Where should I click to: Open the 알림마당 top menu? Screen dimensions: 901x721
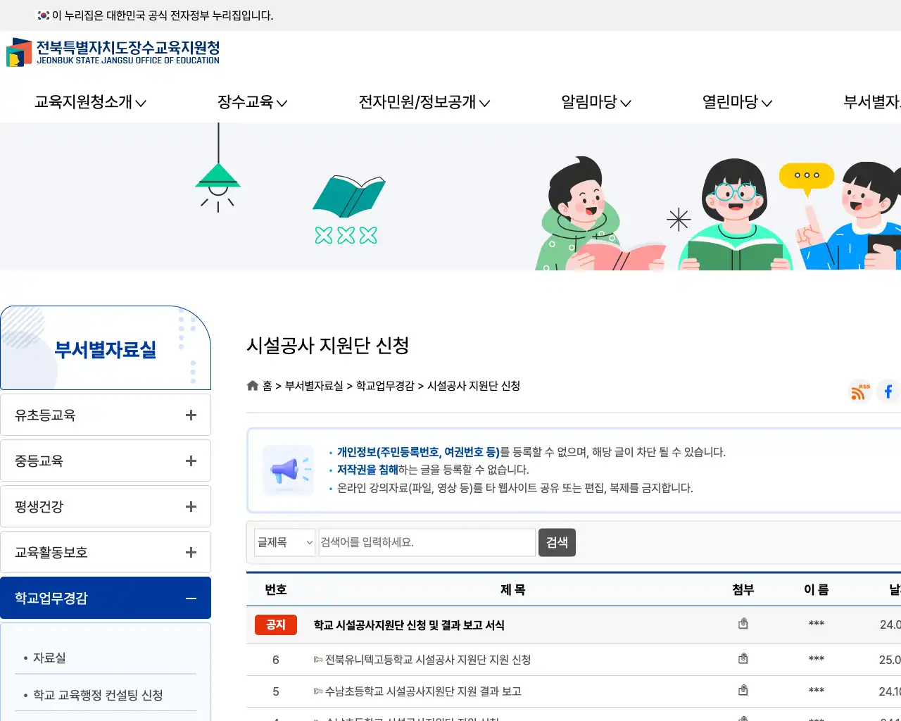tap(596, 102)
